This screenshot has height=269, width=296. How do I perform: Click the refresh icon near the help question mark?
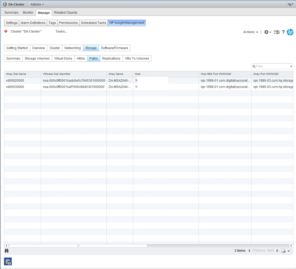pos(276,32)
